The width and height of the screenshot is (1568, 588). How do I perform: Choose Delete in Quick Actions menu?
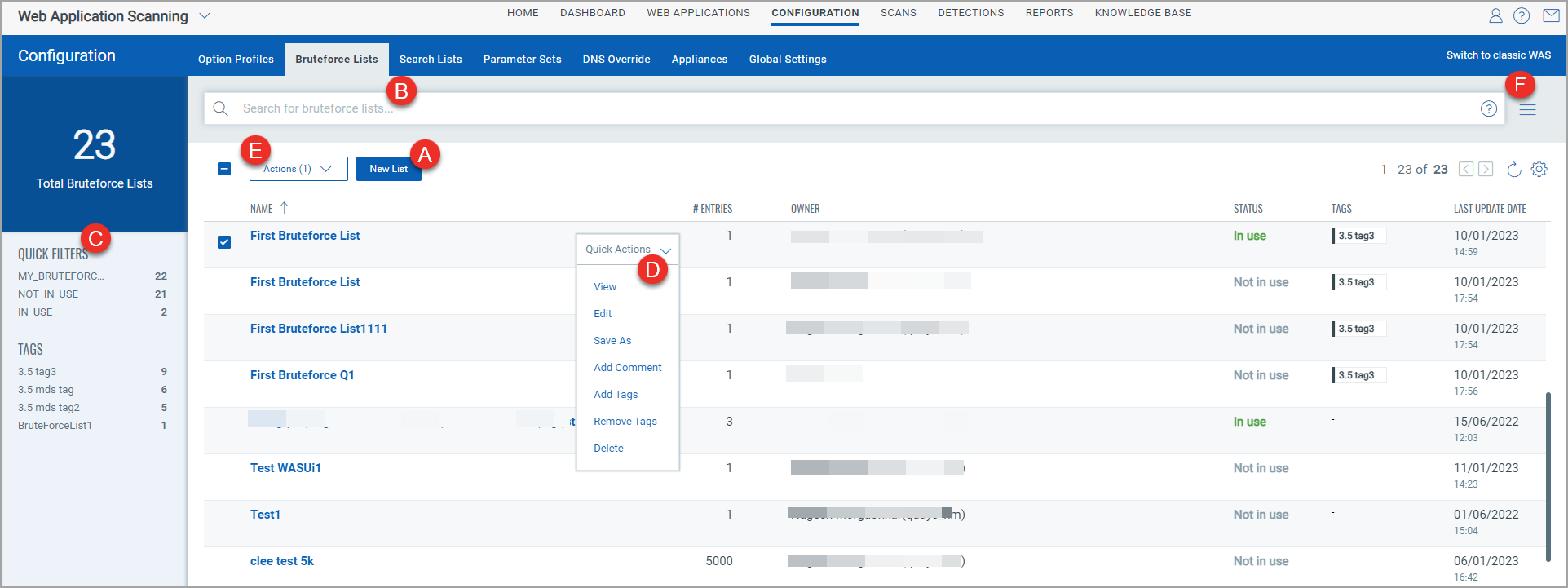point(608,449)
